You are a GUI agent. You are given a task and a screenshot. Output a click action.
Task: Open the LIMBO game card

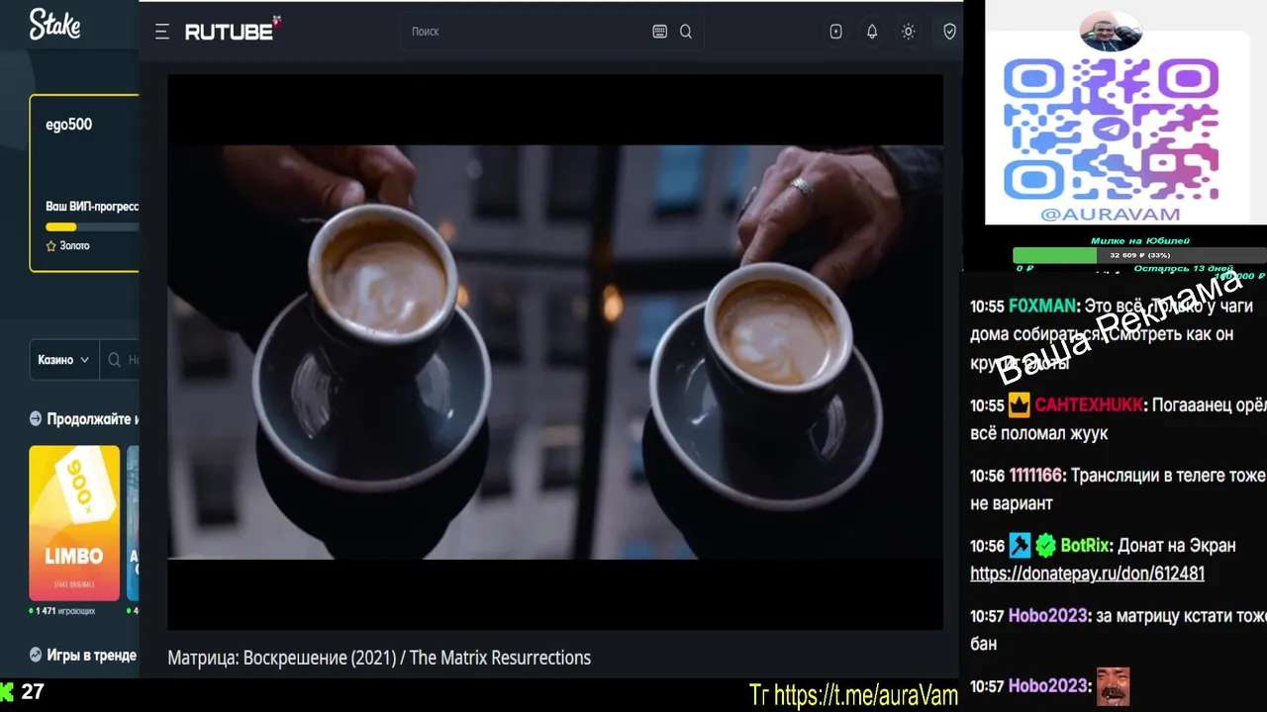(74, 522)
